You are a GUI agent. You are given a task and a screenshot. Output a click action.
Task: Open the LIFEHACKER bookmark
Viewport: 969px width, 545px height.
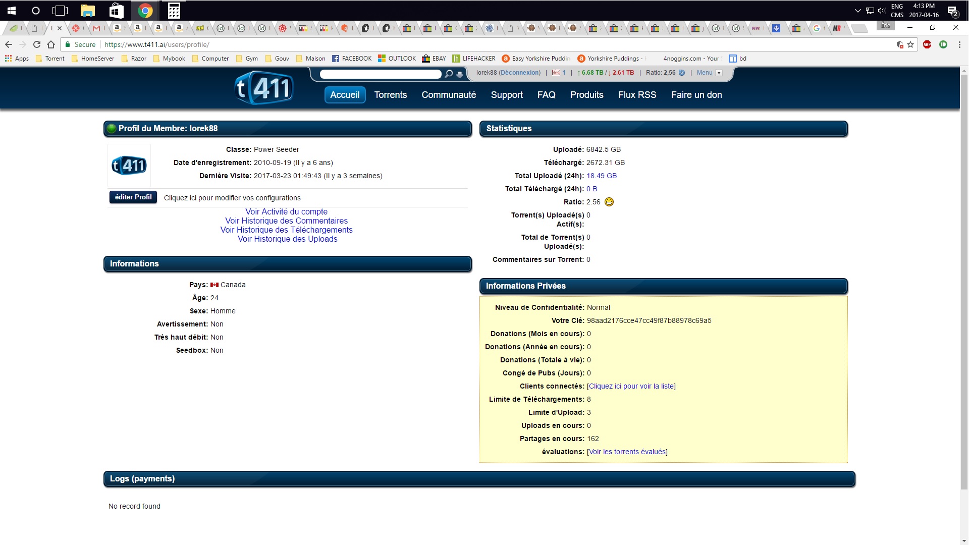pos(474,59)
